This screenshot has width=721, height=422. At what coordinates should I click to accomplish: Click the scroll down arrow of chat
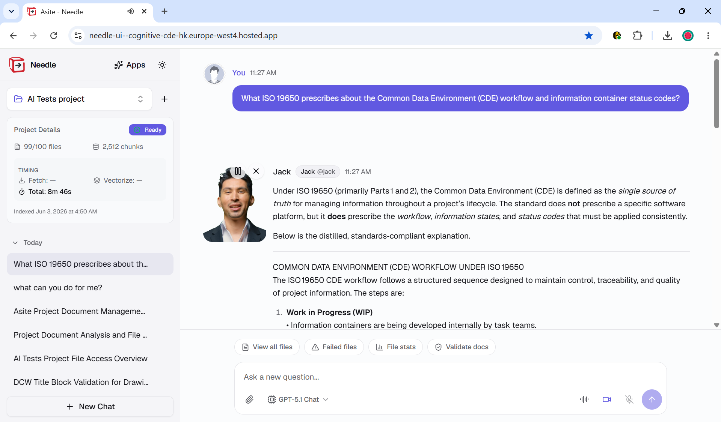716,325
